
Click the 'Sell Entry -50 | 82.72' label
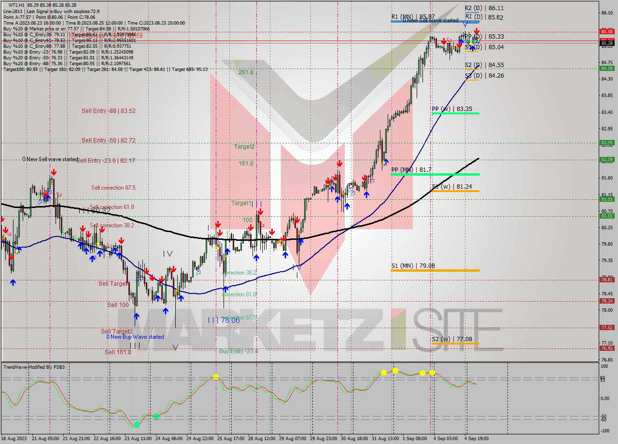[109, 140]
